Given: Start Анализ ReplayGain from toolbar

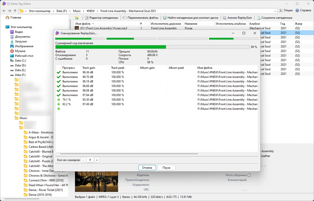Looking at the screenshot, I should click(237, 18).
